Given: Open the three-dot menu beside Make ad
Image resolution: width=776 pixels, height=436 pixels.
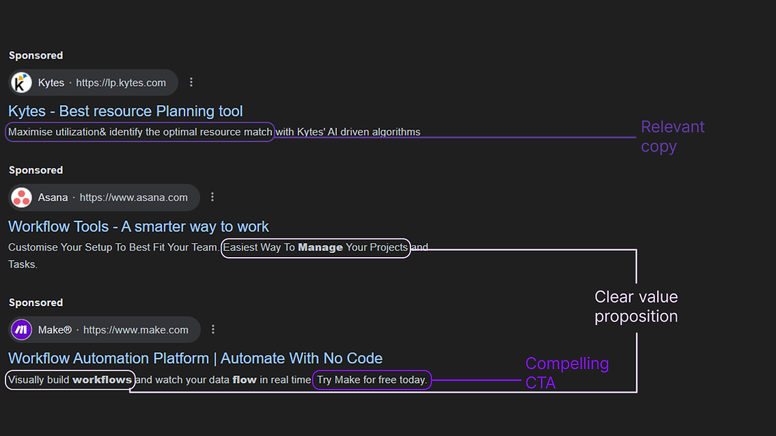Looking at the screenshot, I should (213, 329).
